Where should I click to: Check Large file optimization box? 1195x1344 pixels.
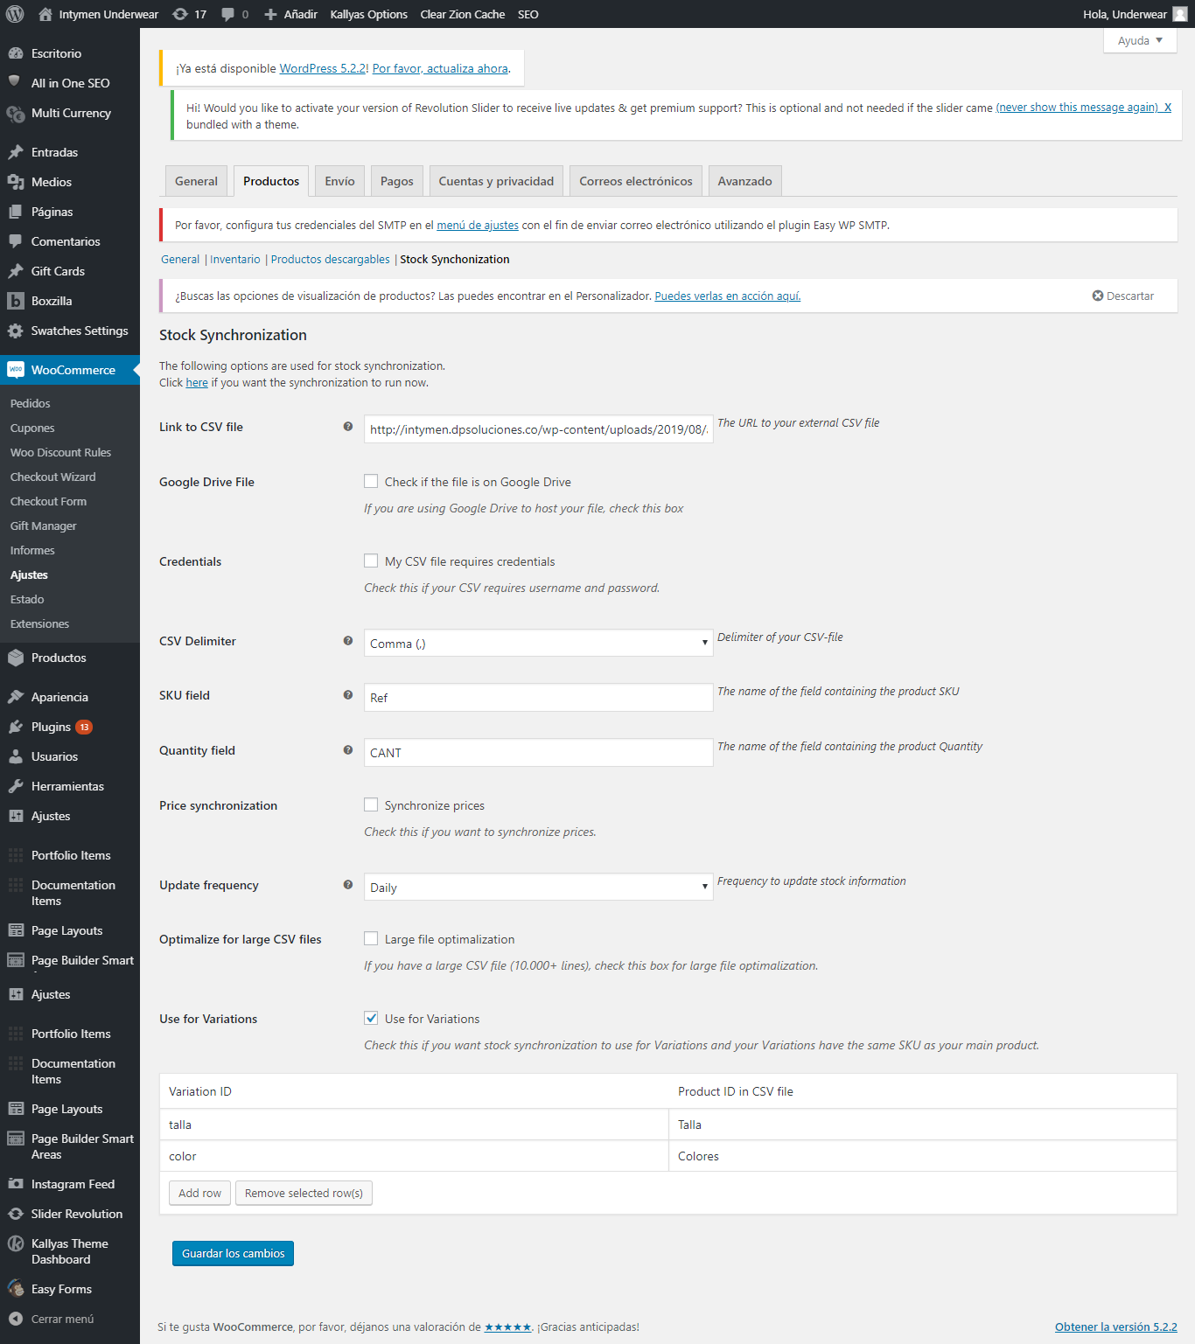(371, 938)
